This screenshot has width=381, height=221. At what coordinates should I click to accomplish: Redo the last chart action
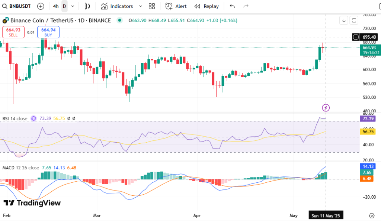(x=246, y=6)
